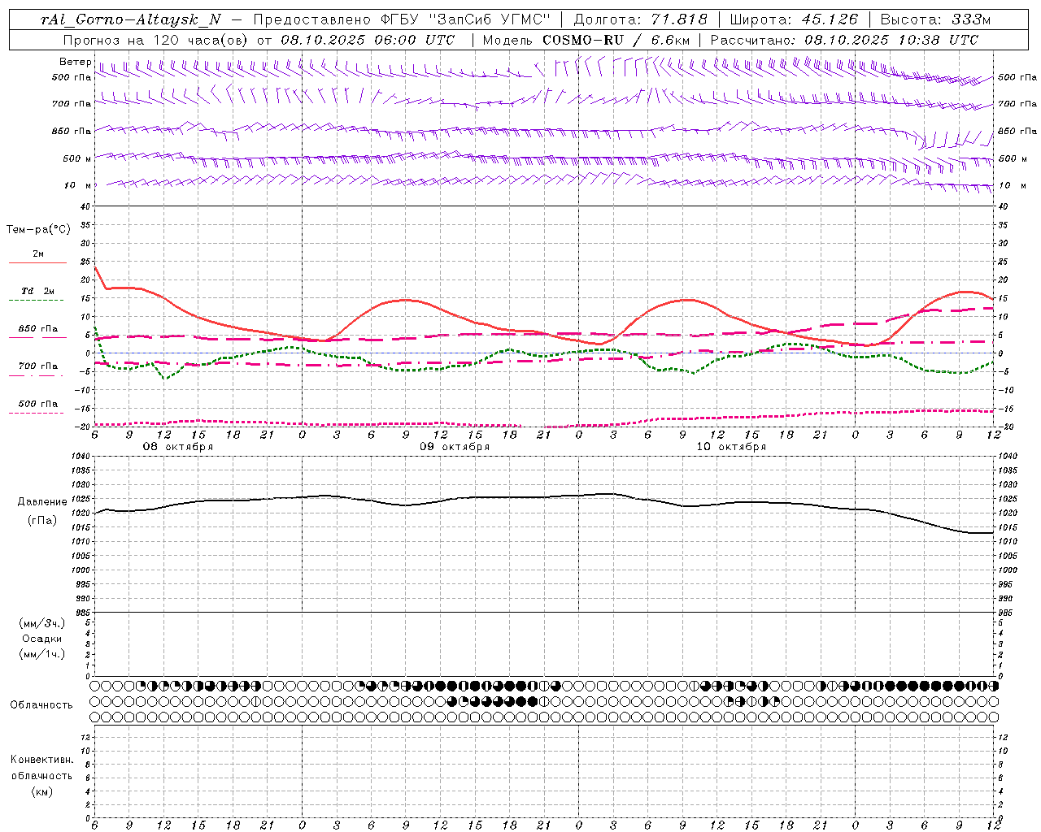Click the Облачность row label
Viewport: 1041px width, 832px height.
[41, 705]
